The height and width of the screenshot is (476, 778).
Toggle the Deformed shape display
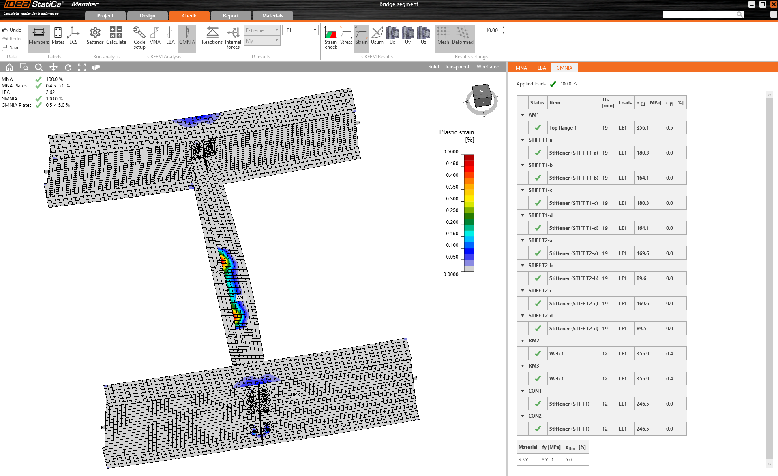click(x=463, y=36)
